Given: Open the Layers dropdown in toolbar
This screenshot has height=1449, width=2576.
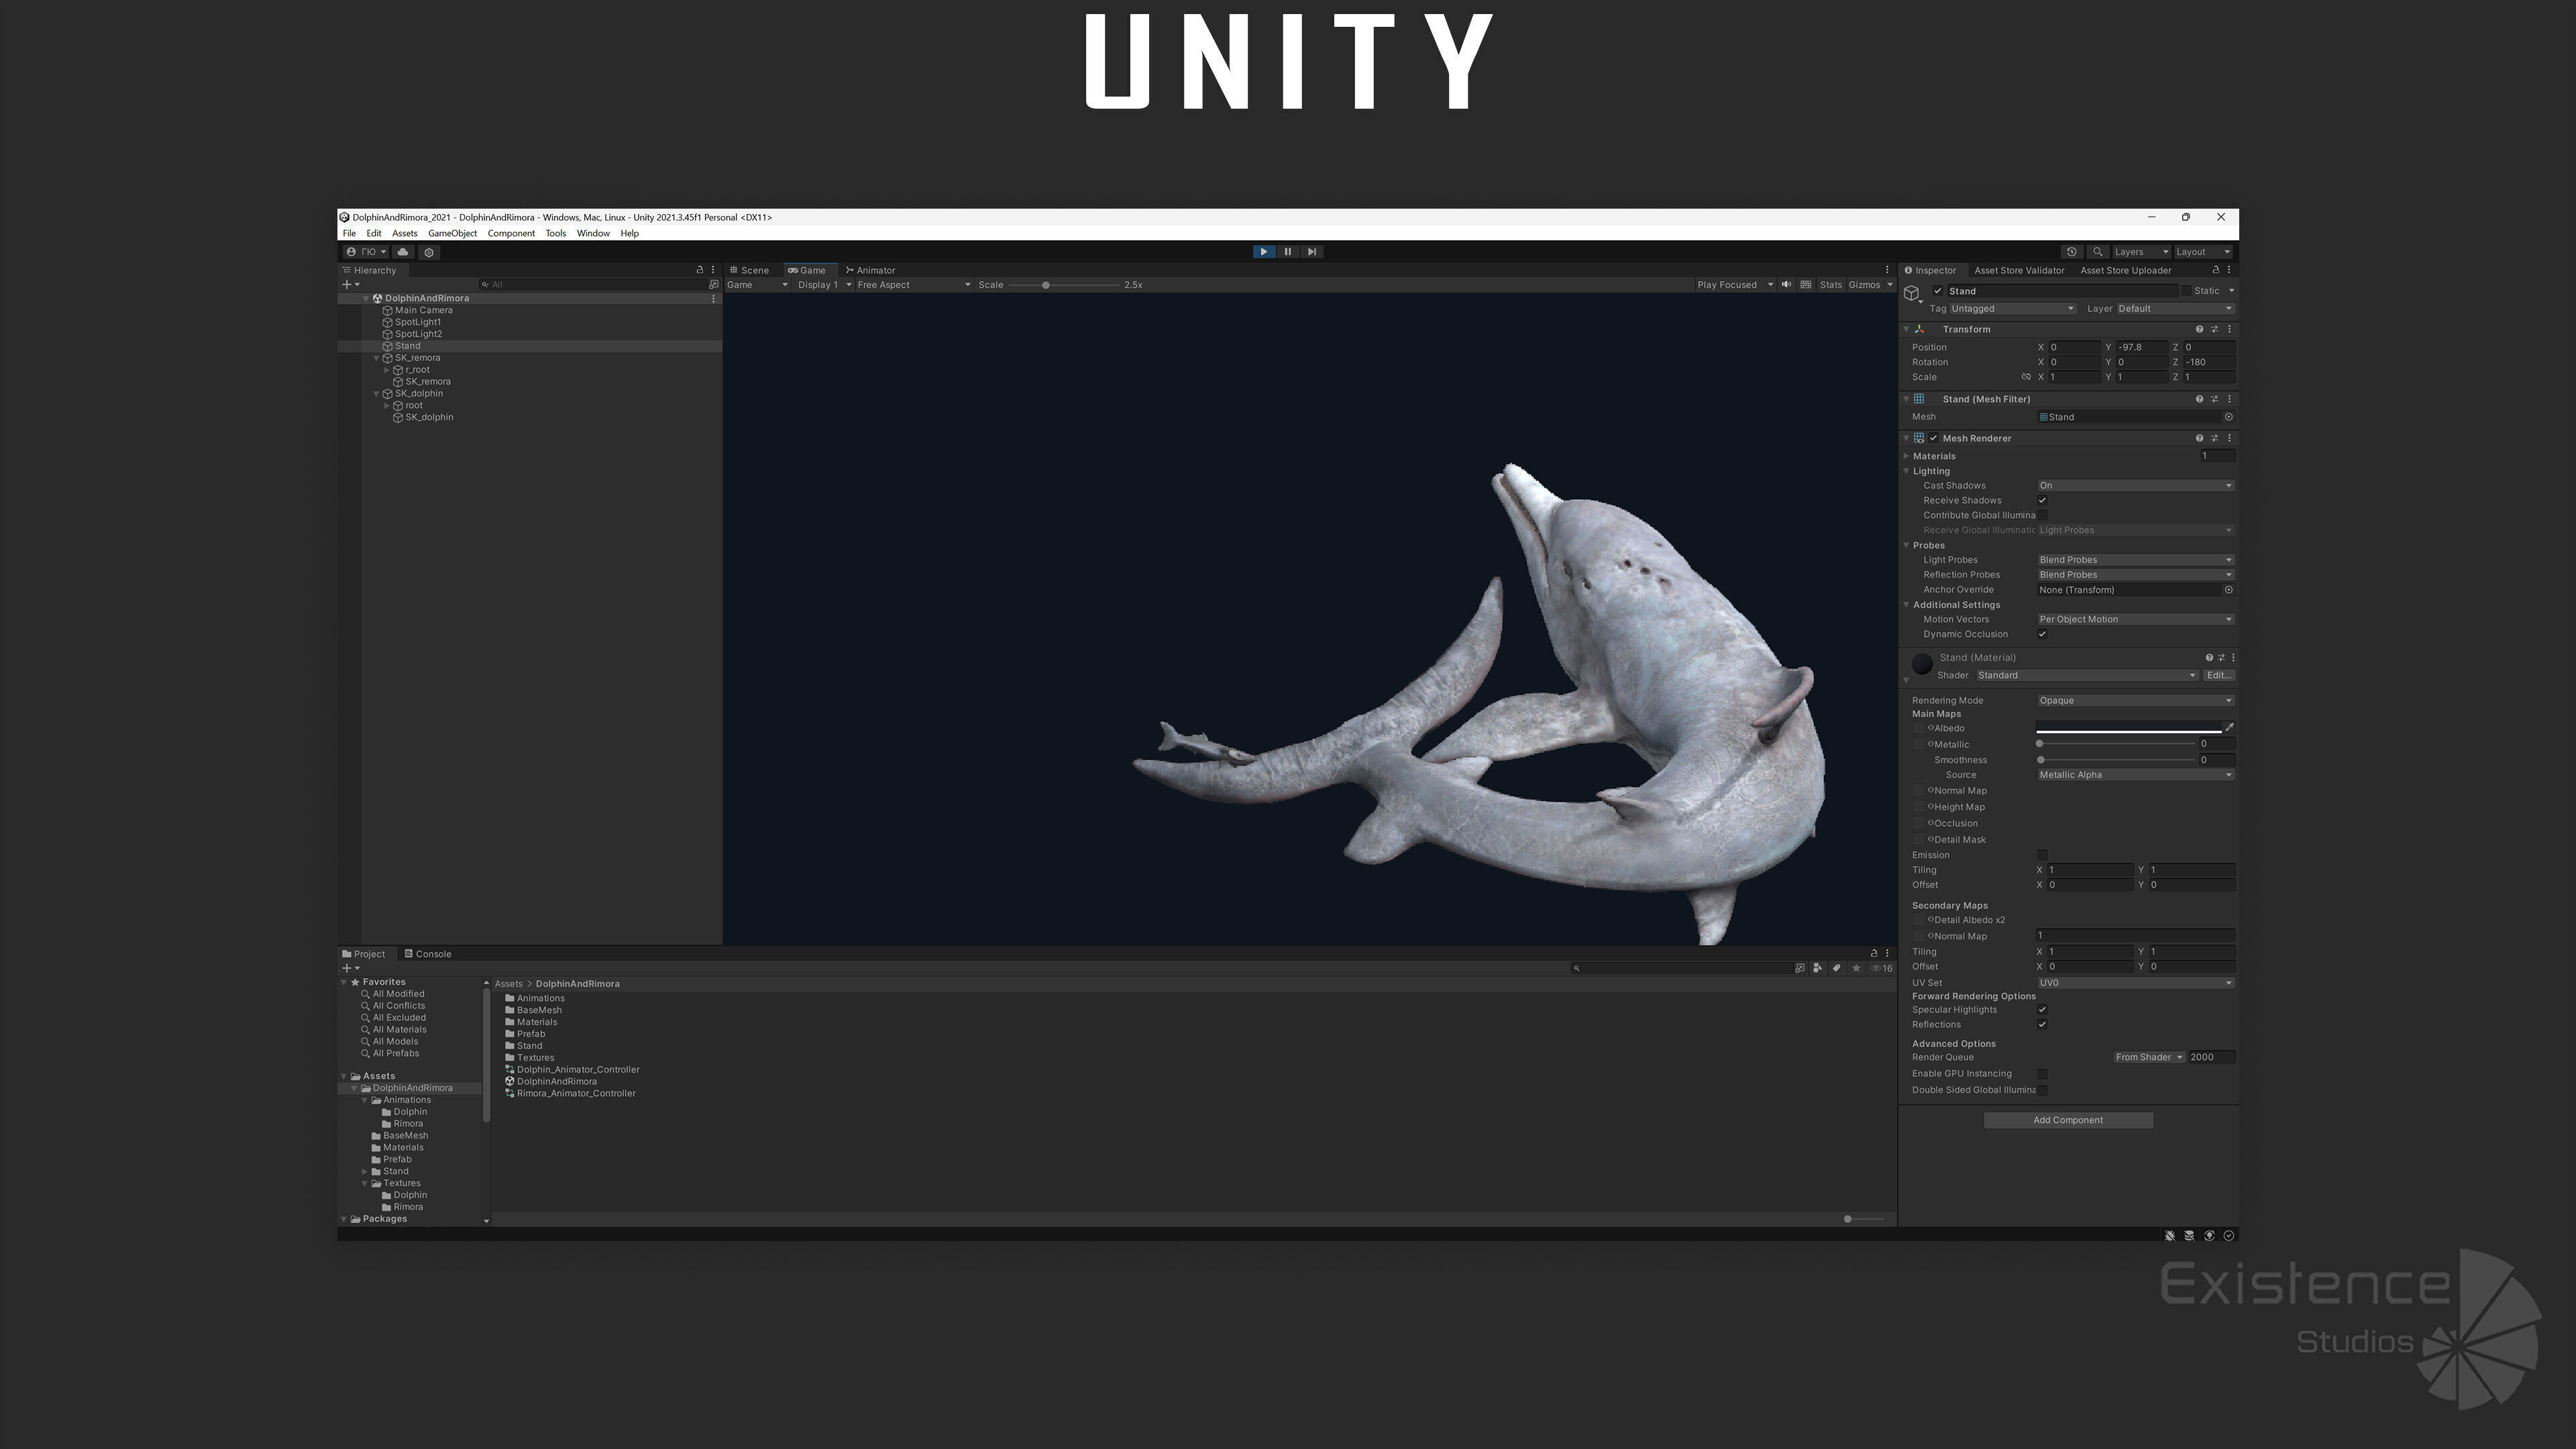Looking at the screenshot, I should (x=2141, y=252).
